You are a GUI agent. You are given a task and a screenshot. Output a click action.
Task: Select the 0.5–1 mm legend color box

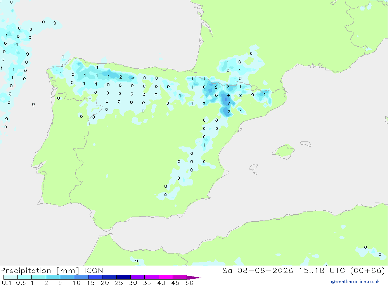coord(25,277)
